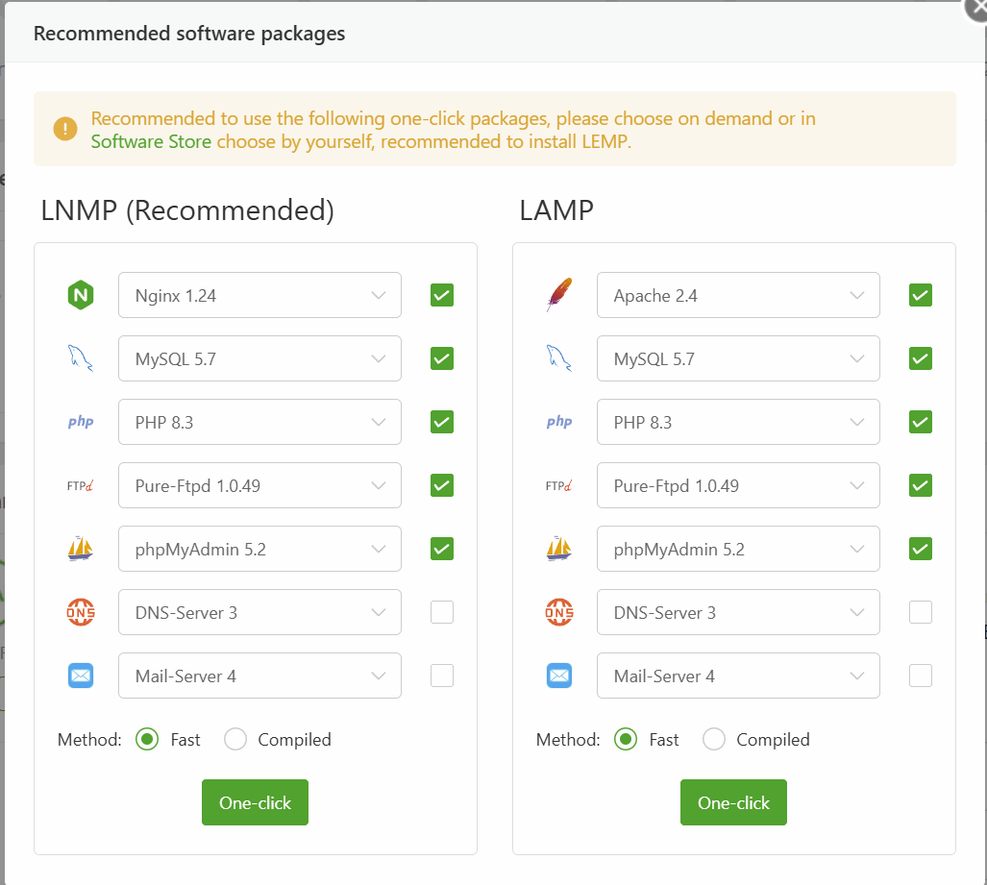Image resolution: width=987 pixels, height=885 pixels.
Task: Open the Nginx 1.24 version dropdown
Action: (x=259, y=295)
